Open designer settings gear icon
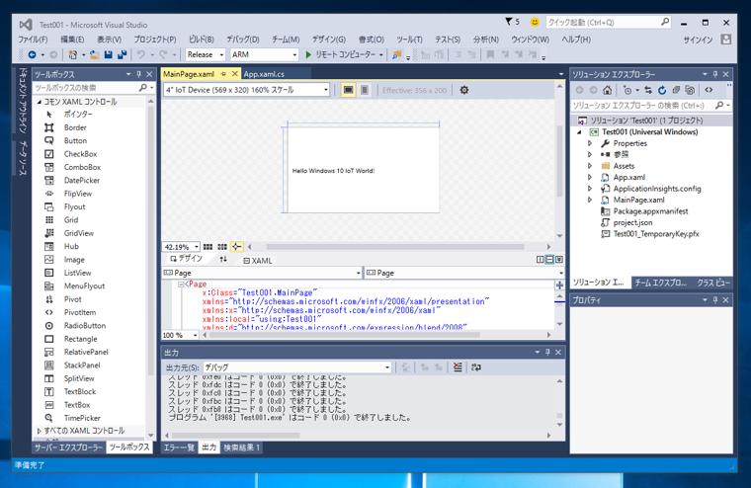 click(x=464, y=90)
